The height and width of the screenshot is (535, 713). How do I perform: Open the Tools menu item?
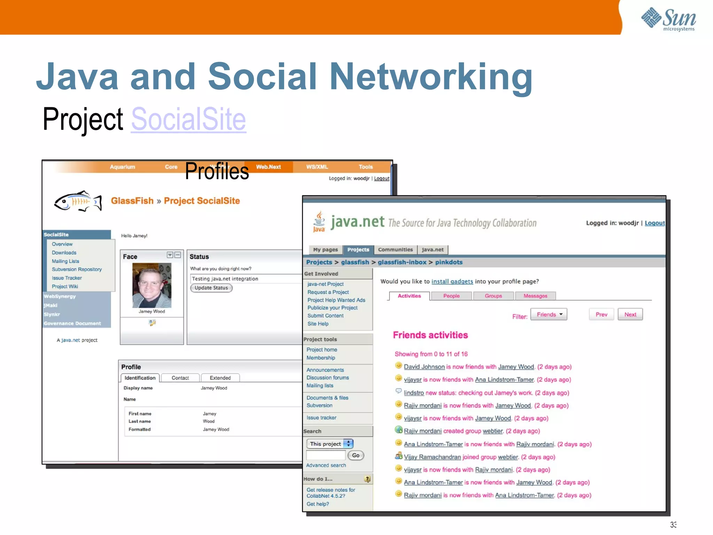(x=366, y=167)
